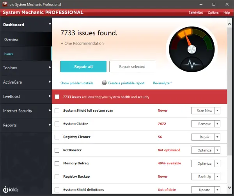The width and height of the screenshot is (234, 196).
Task: Open the Internet Security menu
Action: [x=26, y=111]
